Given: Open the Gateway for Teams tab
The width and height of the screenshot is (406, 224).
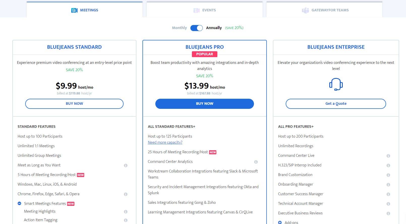Looking at the screenshot, I should click(x=324, y=10).
